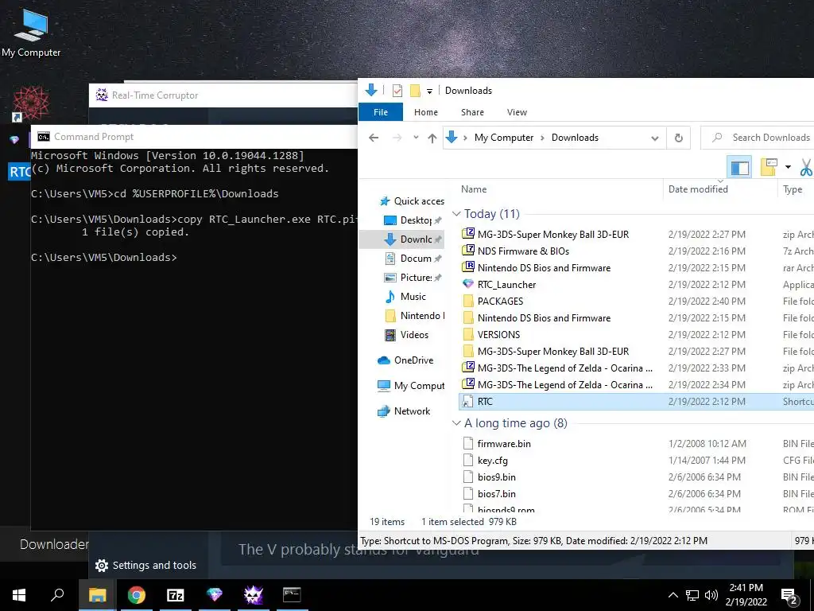Switch to Command Prompt taskbar icon
The image size is (814, 611).
tap(292, 595)
